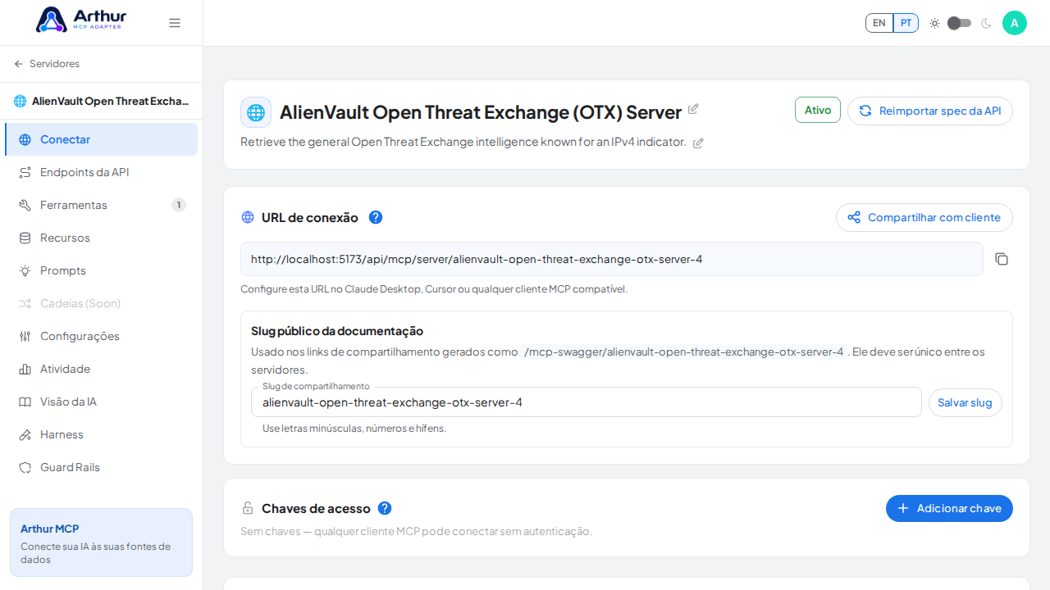Edit server title pencil icon
The width and height of the screenshot is (1050, 590).
[693, 109]
